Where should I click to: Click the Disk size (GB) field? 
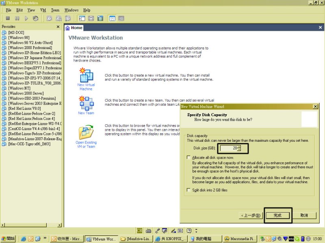point(229,148)
